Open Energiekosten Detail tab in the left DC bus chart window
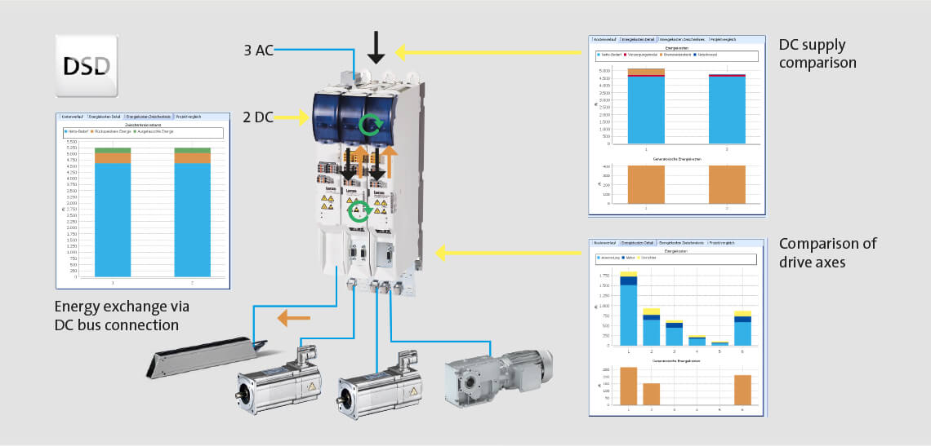The image size is (931, 446). [x=104, y=117]
